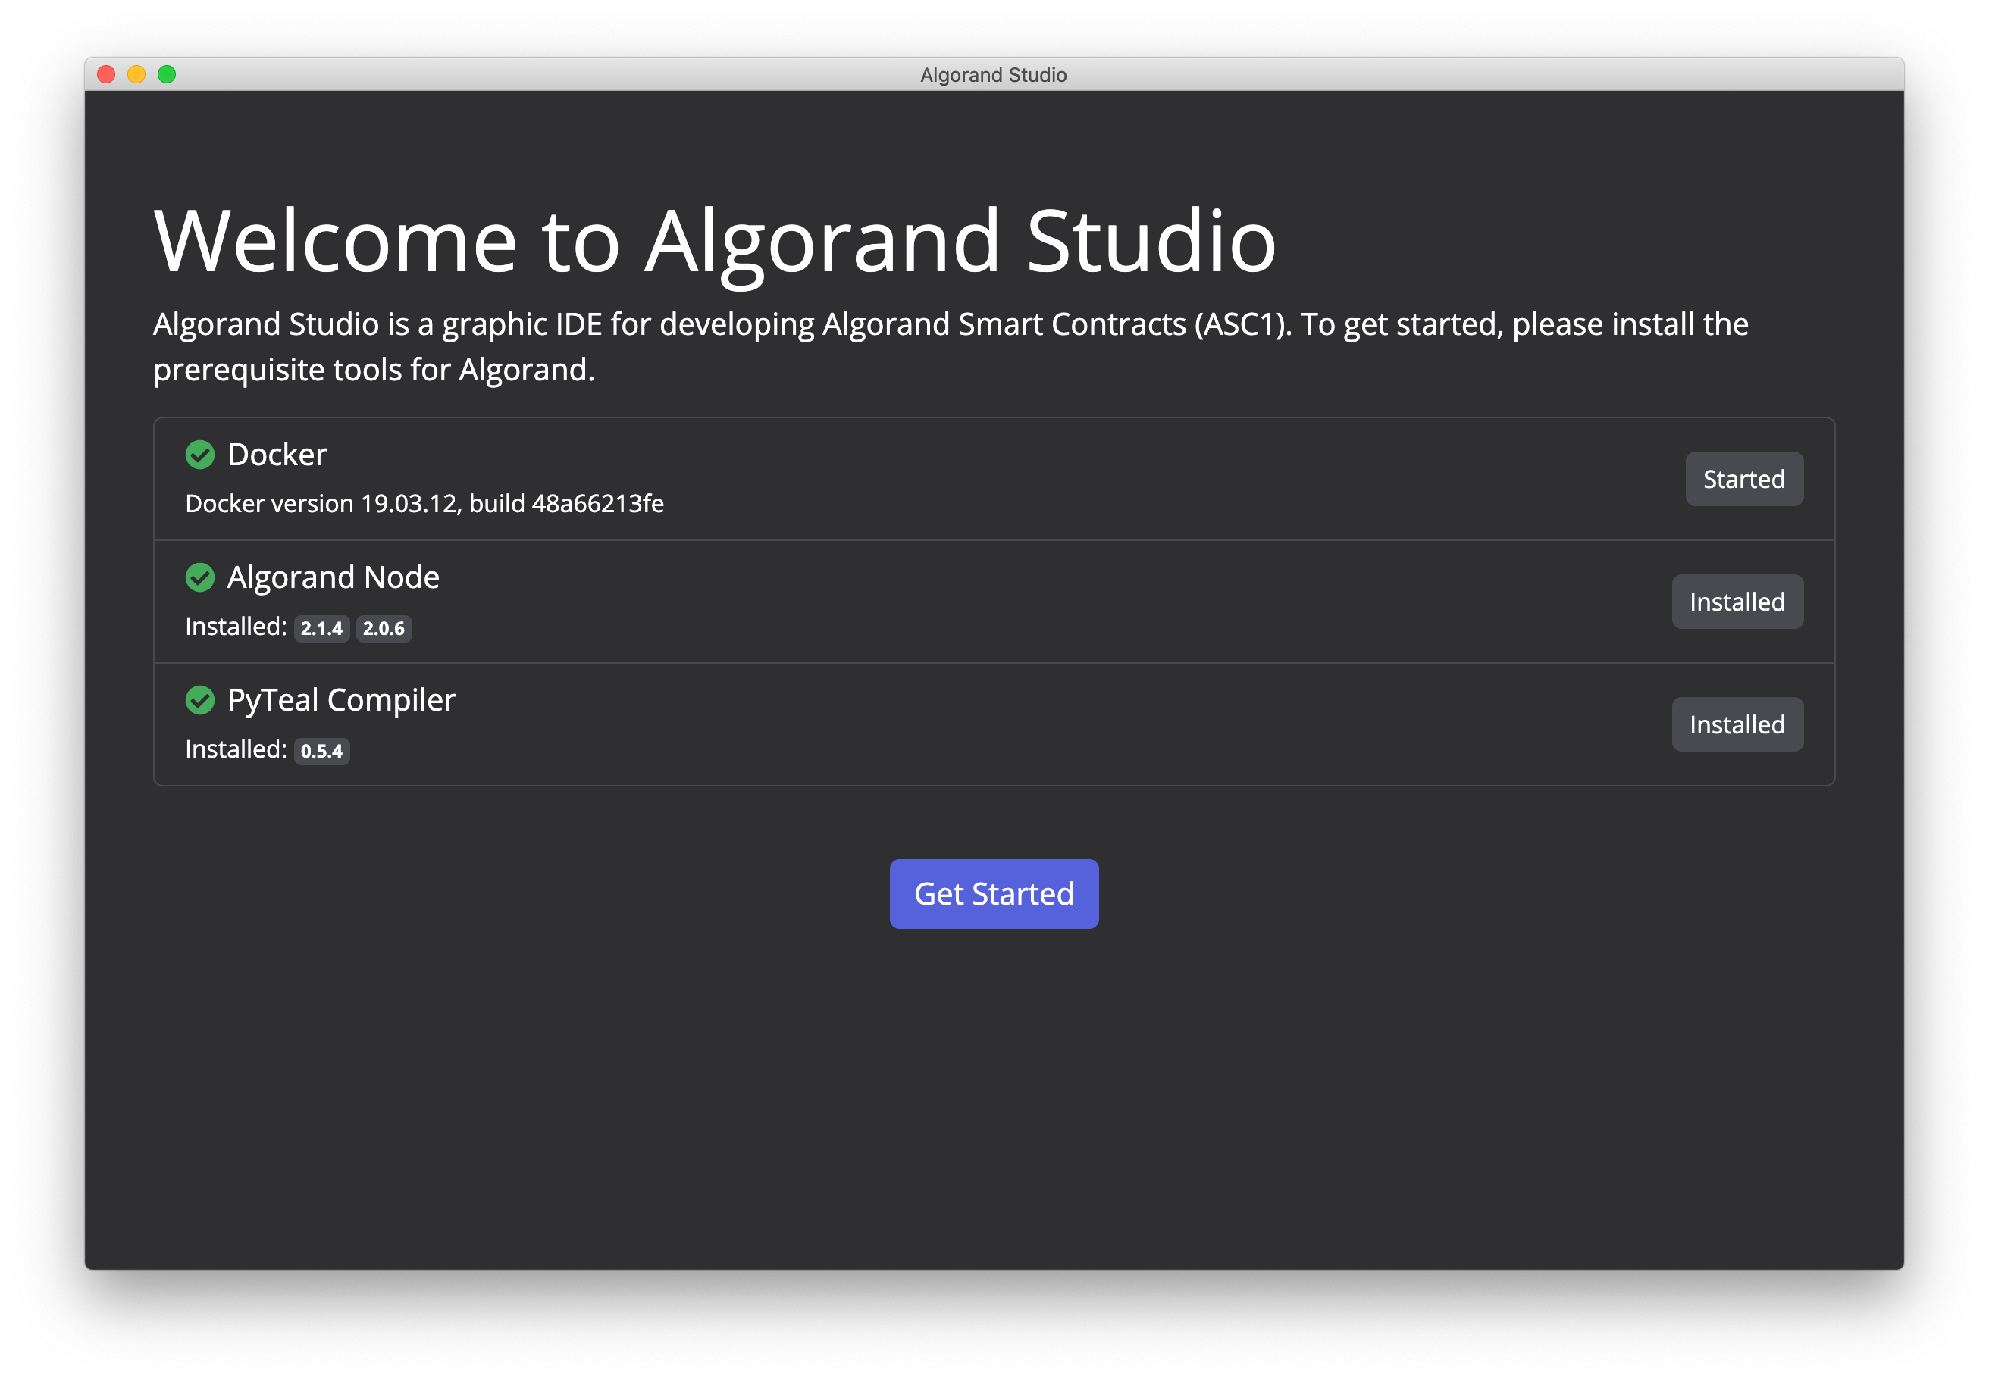
Task: Click the Docker version build text
Action: click(x=424, y=503)
